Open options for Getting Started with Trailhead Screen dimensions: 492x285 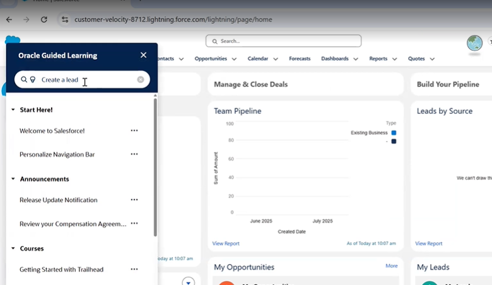coord(134,269)
